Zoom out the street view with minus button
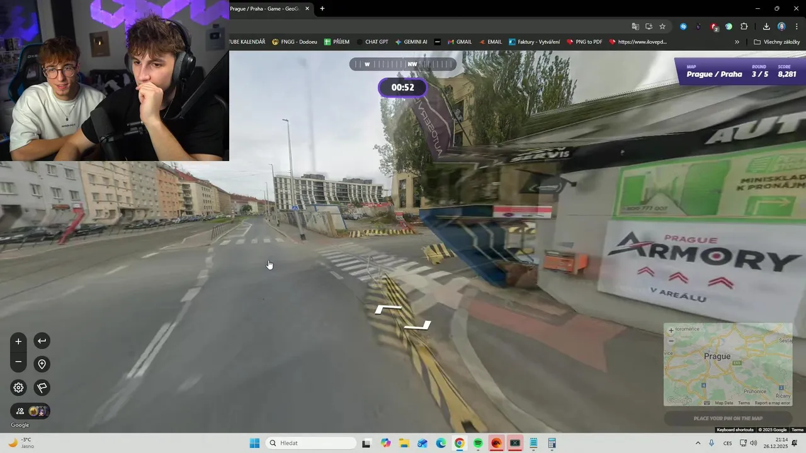 point(18,362)
